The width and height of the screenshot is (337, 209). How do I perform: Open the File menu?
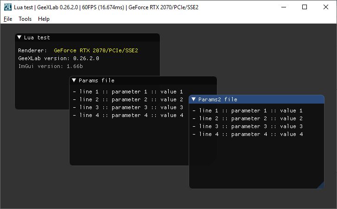coord(8,19)
